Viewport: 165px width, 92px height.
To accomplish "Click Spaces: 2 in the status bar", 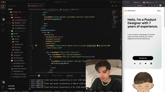I will [57, 91].
